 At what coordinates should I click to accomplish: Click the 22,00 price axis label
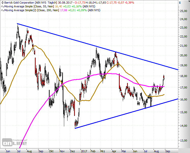point(184,36)
